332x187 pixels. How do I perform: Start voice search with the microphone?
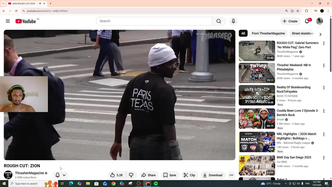pos(233,21)
